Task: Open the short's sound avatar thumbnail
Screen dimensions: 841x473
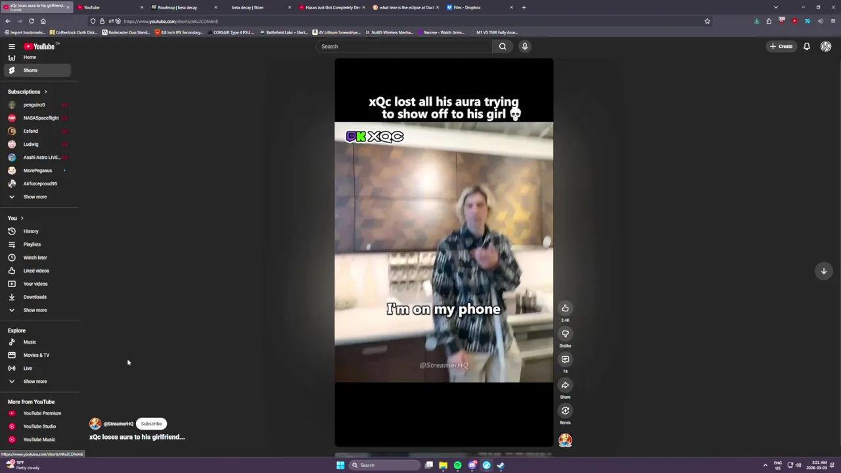Action: 565,440
